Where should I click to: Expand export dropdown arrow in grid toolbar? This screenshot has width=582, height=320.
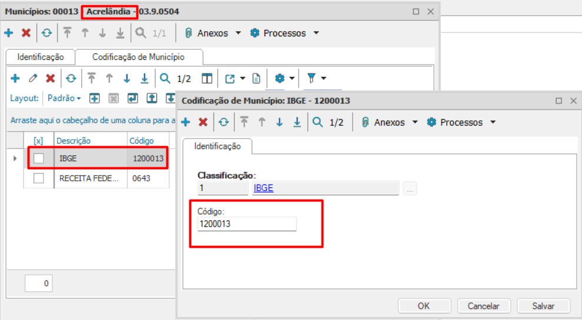pyautogui.click(x=242, y=78)
